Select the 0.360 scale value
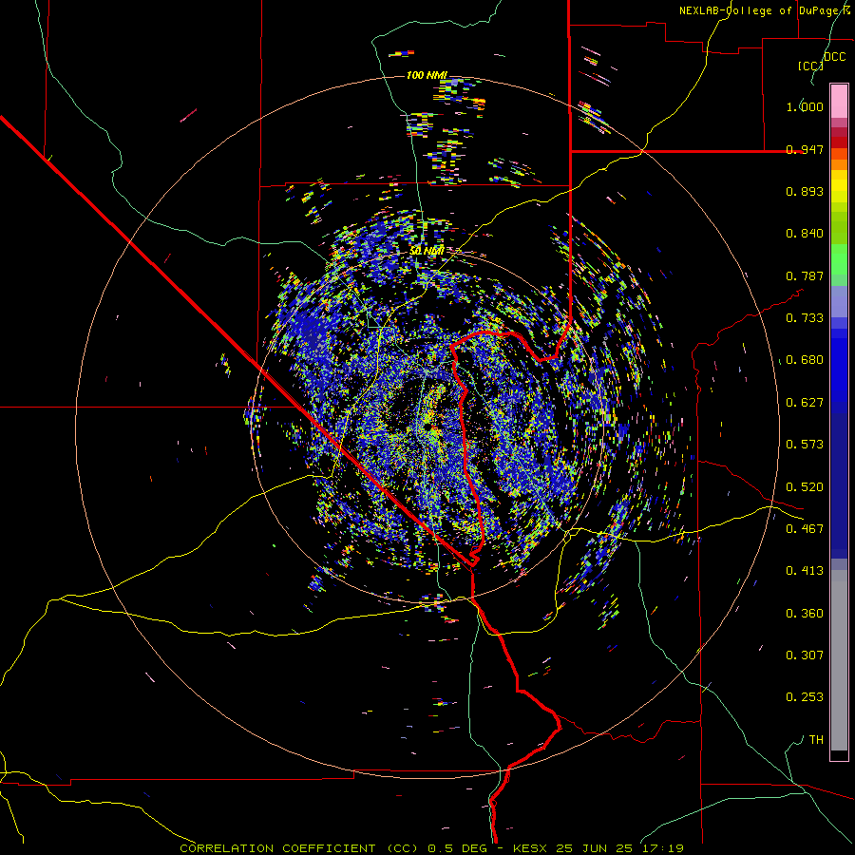The height and width of the screenshot is (855, 855). 805,614
